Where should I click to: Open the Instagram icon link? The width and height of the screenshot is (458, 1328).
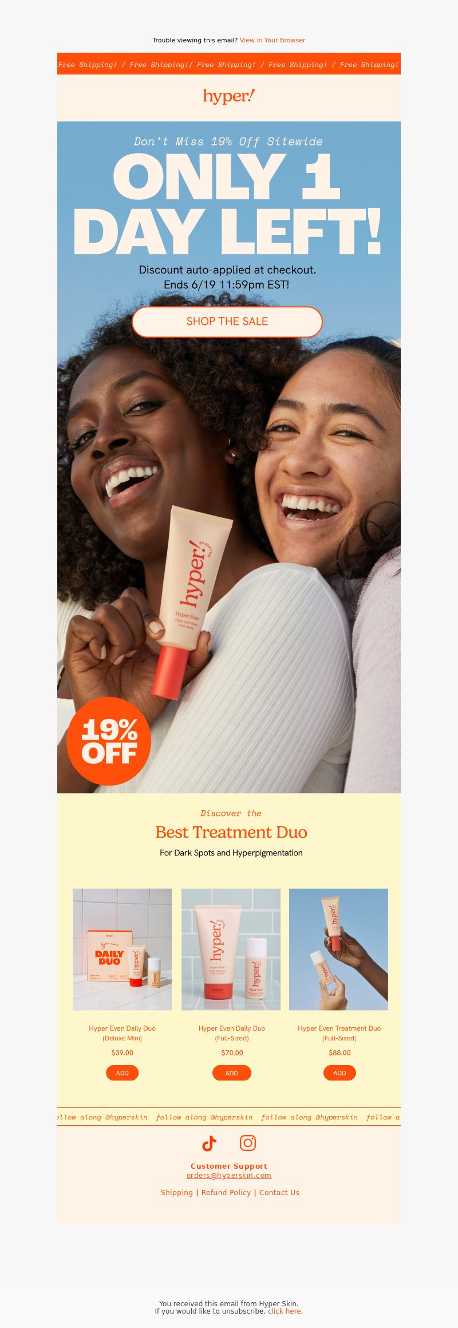(248, 1143)
